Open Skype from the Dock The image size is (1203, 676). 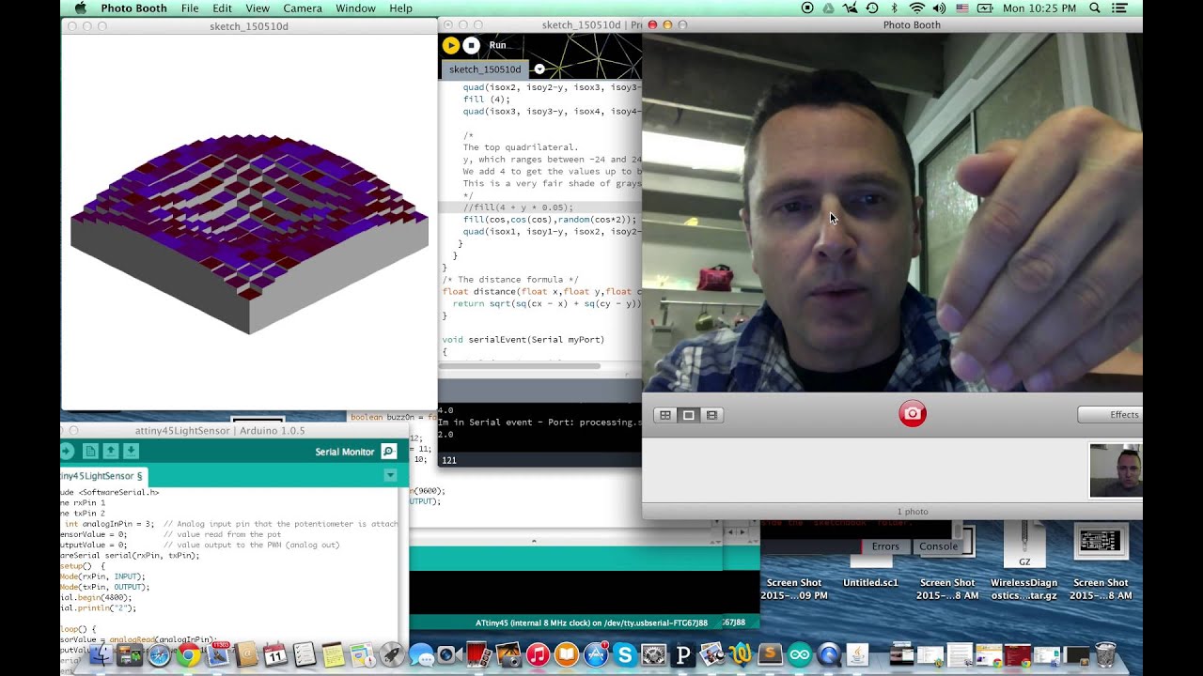pyautogui.click(x=625, y=654)
